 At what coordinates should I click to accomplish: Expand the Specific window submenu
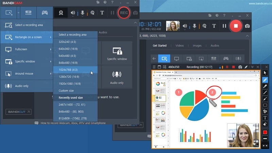27,62
